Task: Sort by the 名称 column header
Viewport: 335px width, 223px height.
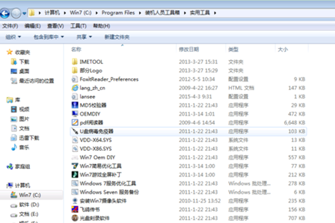Action: (x=76, y=49)
